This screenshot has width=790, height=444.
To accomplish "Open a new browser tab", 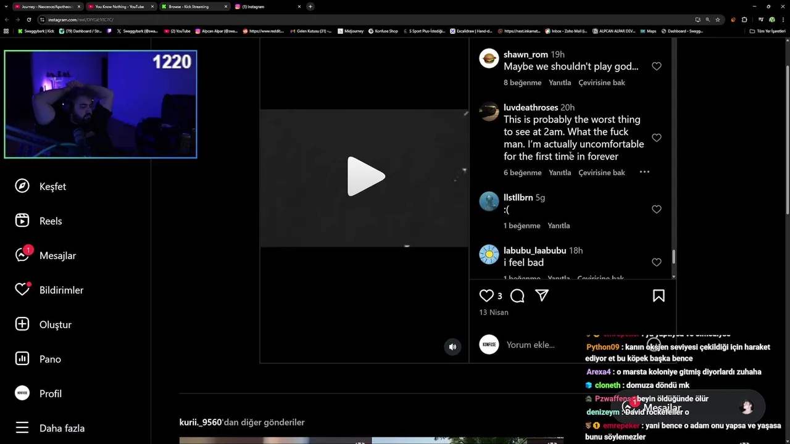I will point(310,6).
